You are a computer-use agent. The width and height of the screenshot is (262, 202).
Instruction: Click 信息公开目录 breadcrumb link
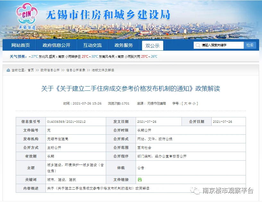[x=76, y=70]
